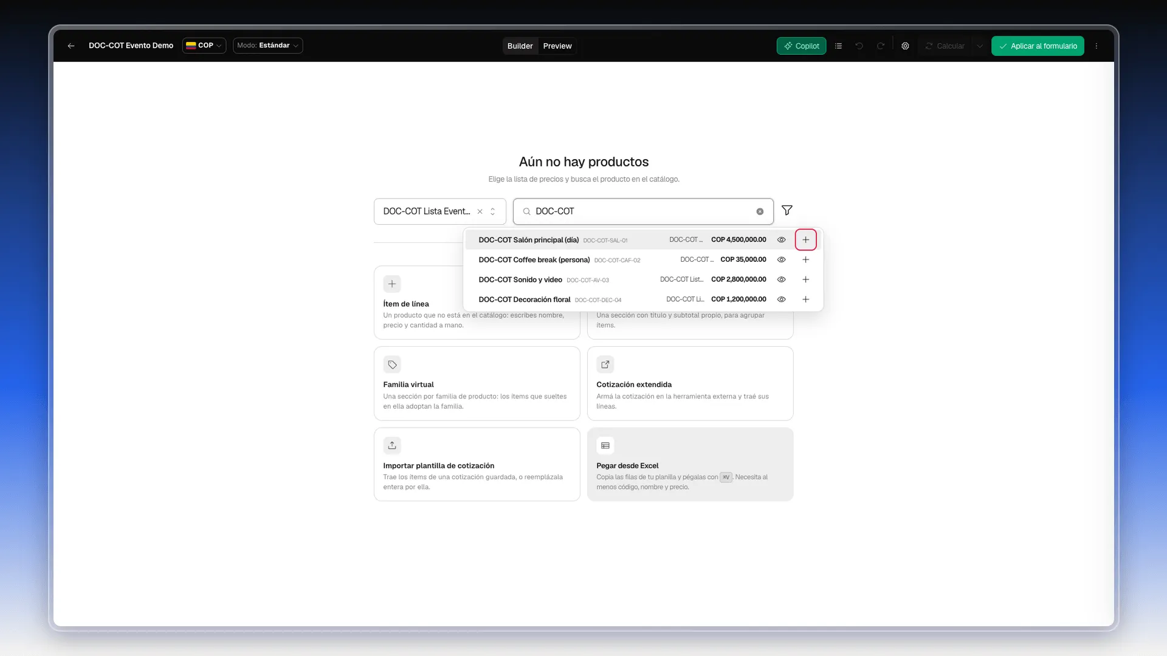The image size is (1167, 656).
Task: Expand the chevron next to Calcular
Action: [x=980, y=46]
